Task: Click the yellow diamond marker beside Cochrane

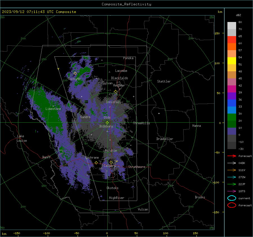Action: tap(96, 163)
